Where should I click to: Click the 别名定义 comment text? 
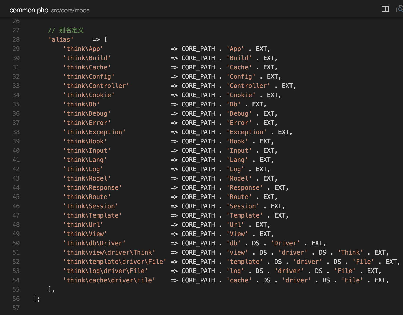(x=71, y=30)
